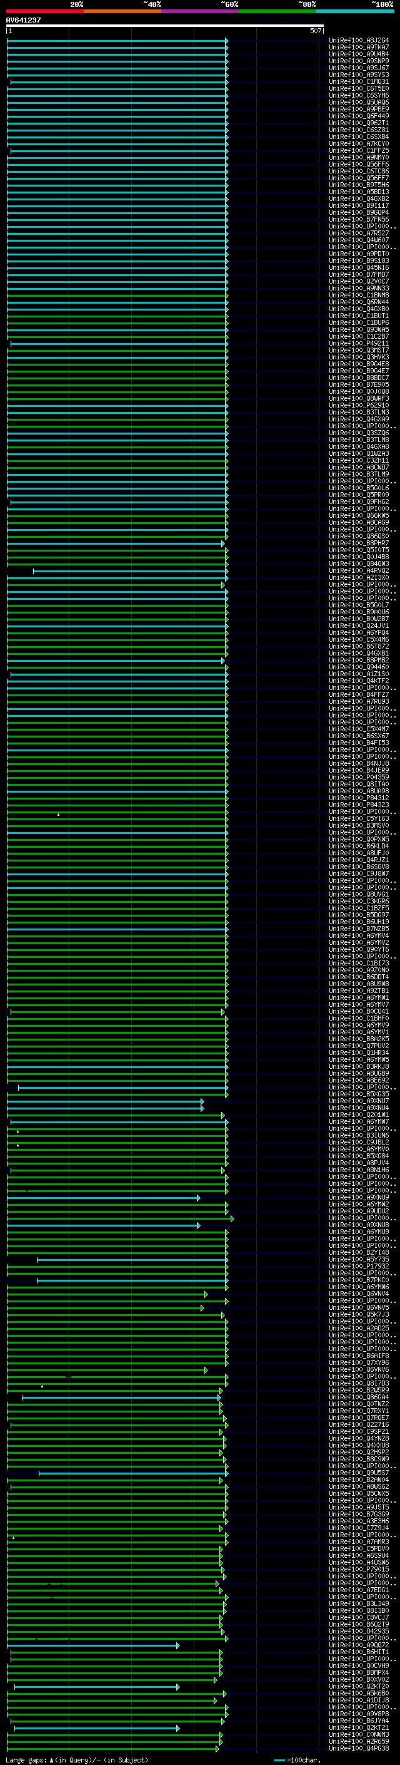The image size is (400, 1765).
Task: Select the UniRef100_Q2V0C7 label
Action: tap(359, 282)
